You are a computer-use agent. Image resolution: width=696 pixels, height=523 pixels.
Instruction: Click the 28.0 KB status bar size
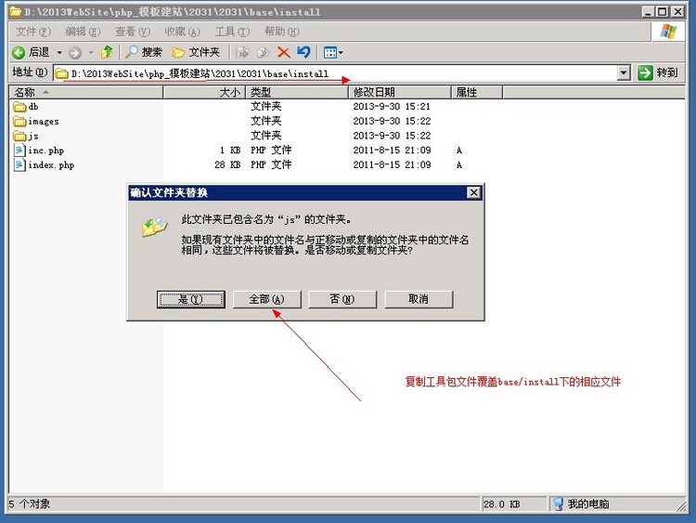tap(501, 504)
